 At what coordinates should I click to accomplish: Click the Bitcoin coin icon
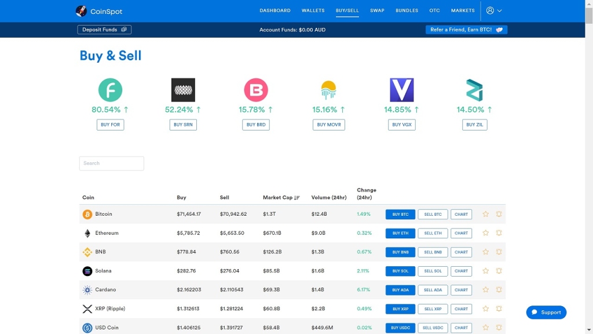point(87,215)
